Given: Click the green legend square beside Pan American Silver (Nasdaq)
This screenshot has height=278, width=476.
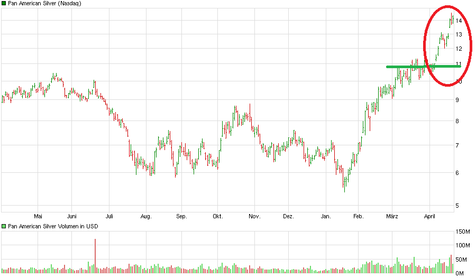Looking at the screenshot, I should [4, 4].
